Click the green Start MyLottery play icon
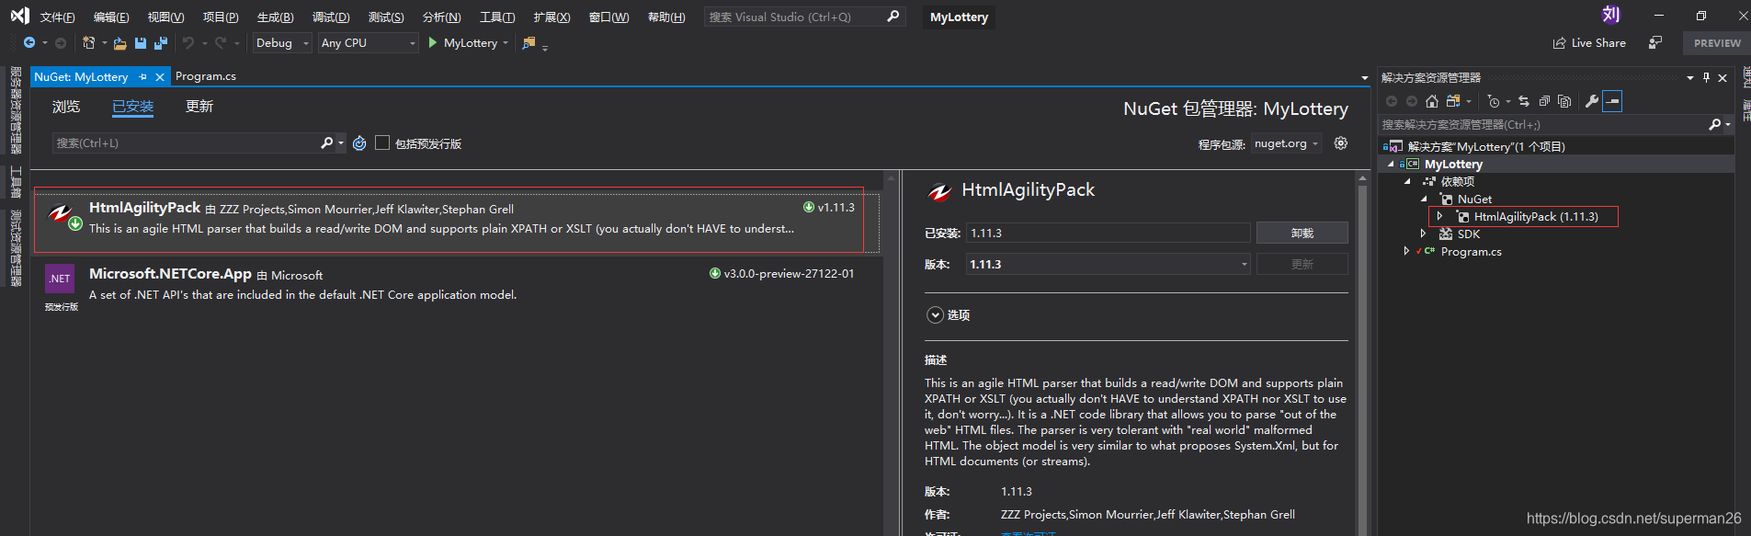The image size is (1751, 536). tap(433, 42)
